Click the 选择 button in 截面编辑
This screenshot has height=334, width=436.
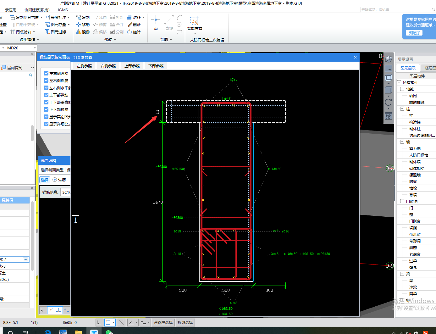click(x=45, y=180)
